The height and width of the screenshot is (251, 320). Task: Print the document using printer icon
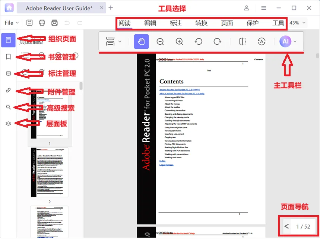tap(42, 23)
